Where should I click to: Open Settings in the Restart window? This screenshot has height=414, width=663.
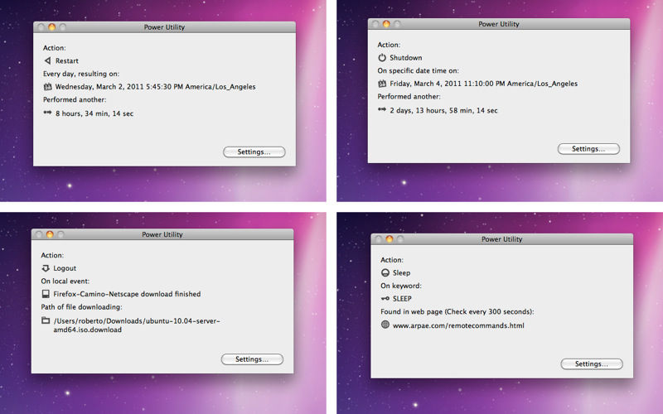(254, 152)
